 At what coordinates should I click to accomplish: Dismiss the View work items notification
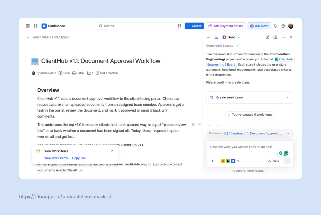pyautogui.click(x=112, y=151)
